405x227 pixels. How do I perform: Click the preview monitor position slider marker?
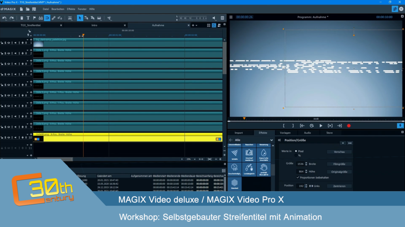(x=244, y=119)
